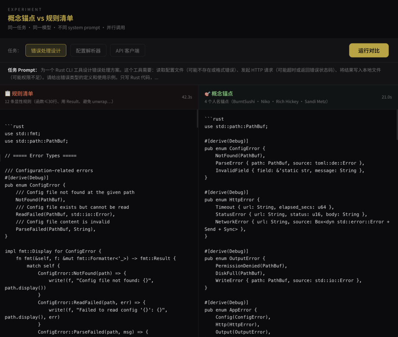398x337 pixels.
Task: Click the 21.0s timing label
Action: pos(387,97)
